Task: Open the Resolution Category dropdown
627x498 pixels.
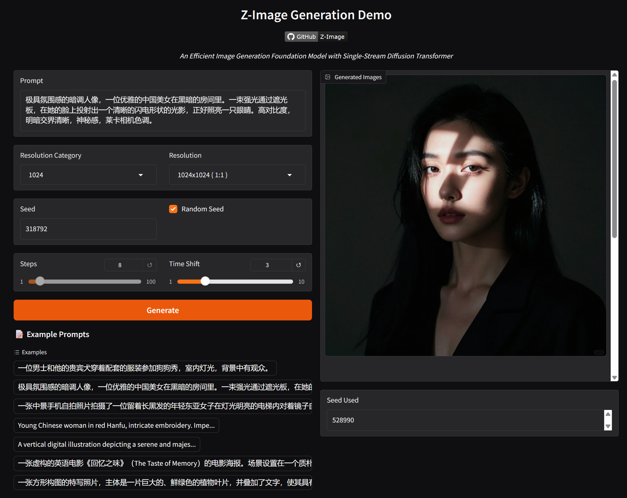Action: click(88, 175)
